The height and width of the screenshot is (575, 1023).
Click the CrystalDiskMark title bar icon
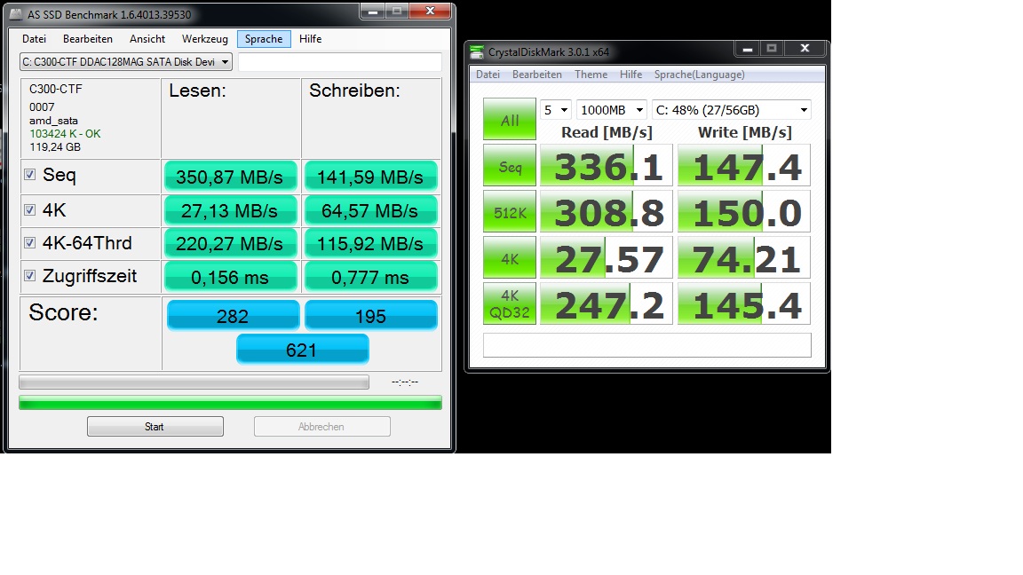pos(477,51)
